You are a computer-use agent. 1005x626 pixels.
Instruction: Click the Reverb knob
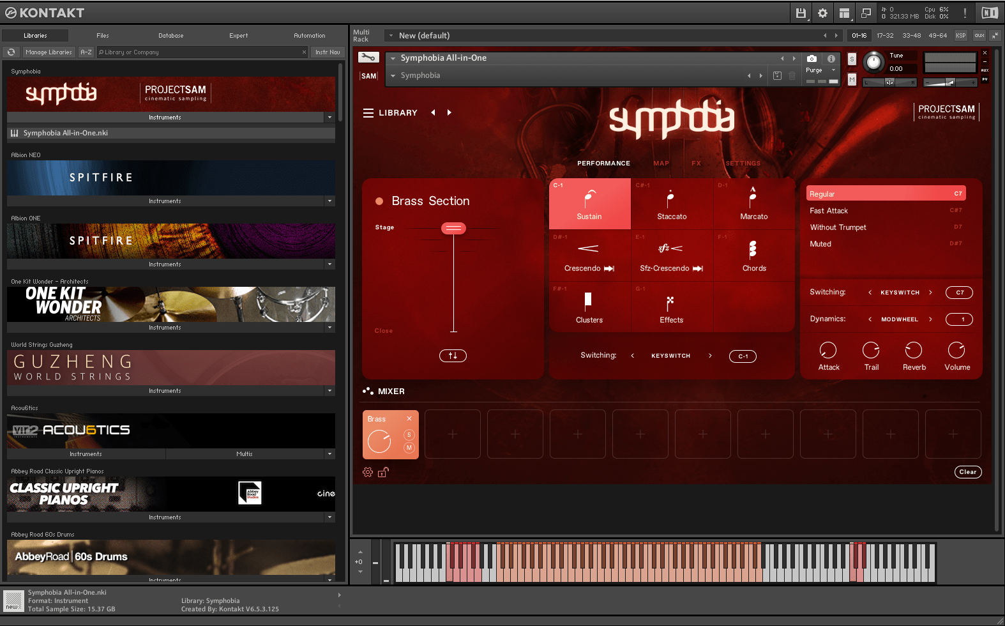point(914,350)
